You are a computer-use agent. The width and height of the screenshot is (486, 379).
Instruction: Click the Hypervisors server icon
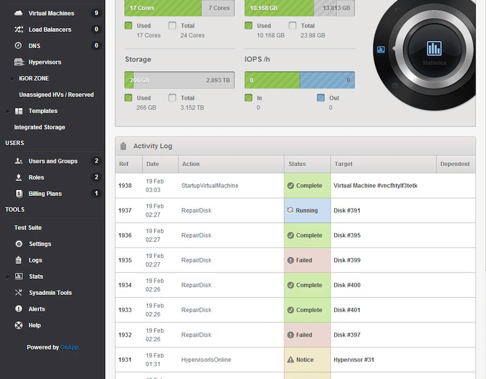[19, 62]
